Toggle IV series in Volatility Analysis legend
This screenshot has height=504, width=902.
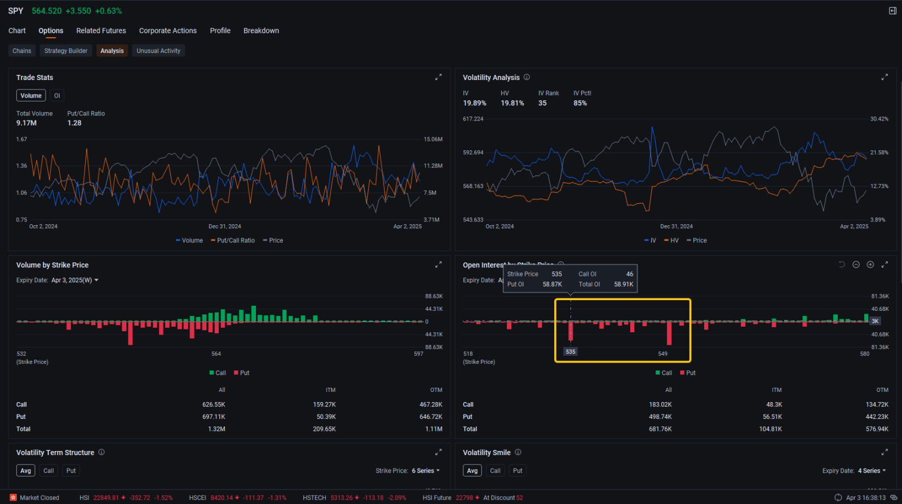650,240
